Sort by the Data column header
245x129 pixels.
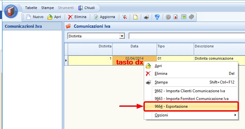(x=134, y=49)
